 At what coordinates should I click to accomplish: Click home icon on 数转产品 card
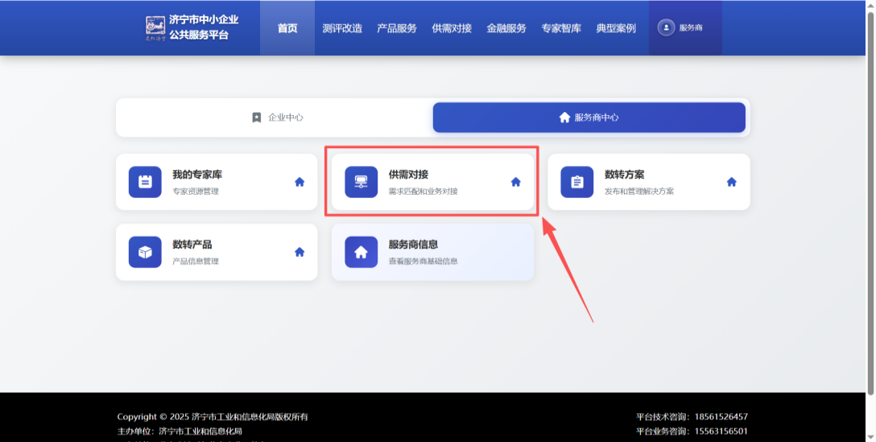tap(300, 252)
